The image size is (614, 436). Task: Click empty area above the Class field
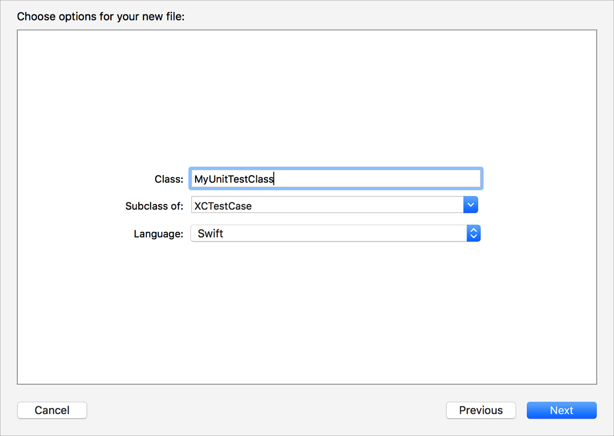click(307, 102)
